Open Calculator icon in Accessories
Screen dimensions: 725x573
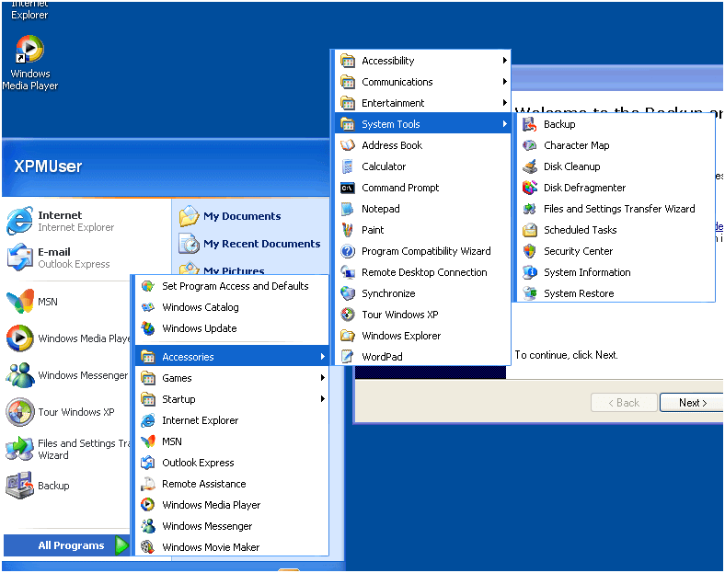[348, 166]
